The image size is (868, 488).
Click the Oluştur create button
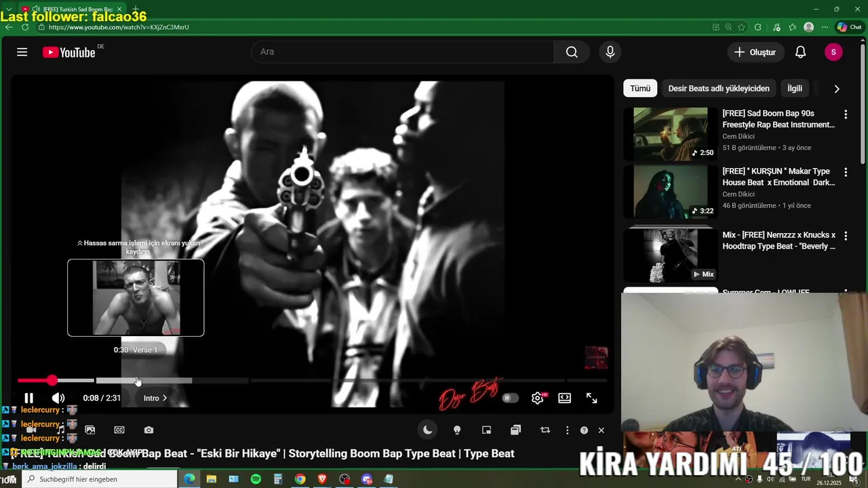pos(755,52)
